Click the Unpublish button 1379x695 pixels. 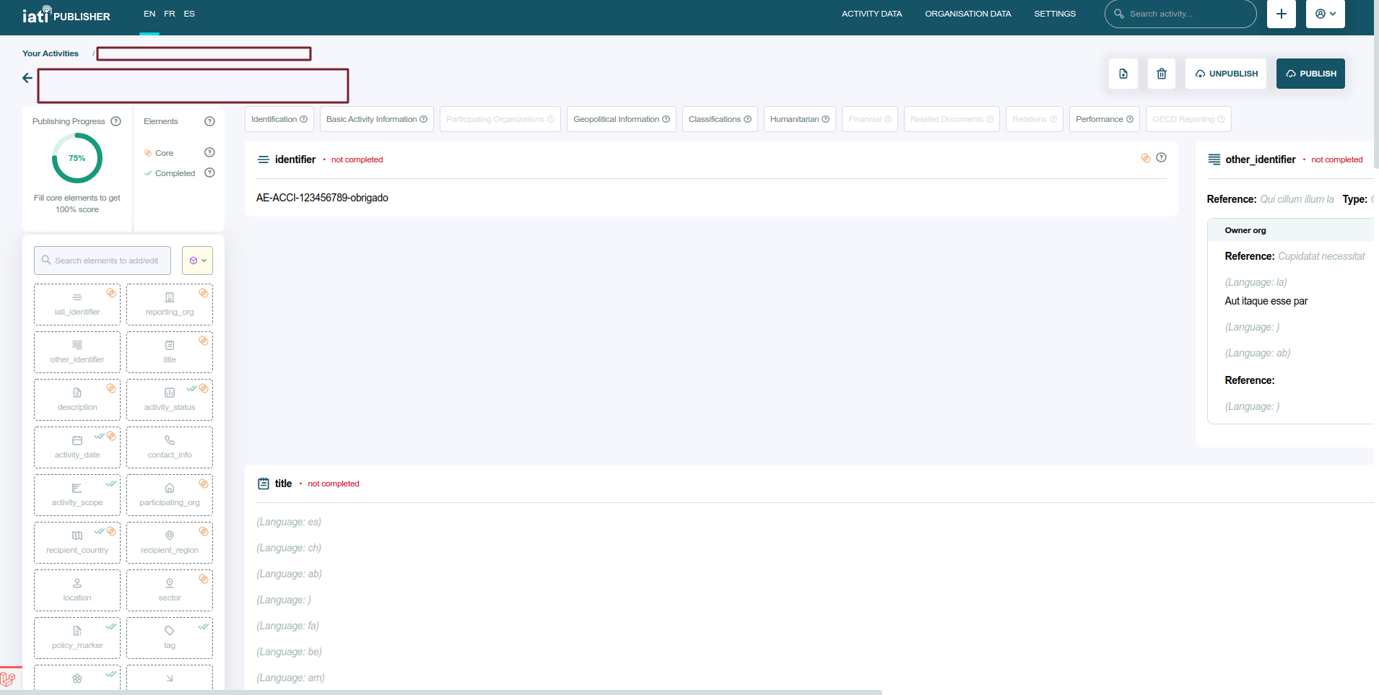[1226, 74]
